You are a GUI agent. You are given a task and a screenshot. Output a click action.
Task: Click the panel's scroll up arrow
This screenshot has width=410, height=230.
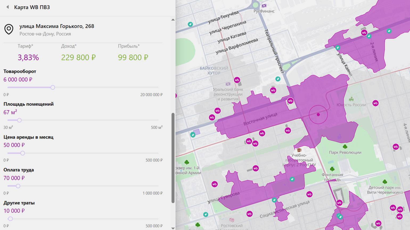[173, 20]
